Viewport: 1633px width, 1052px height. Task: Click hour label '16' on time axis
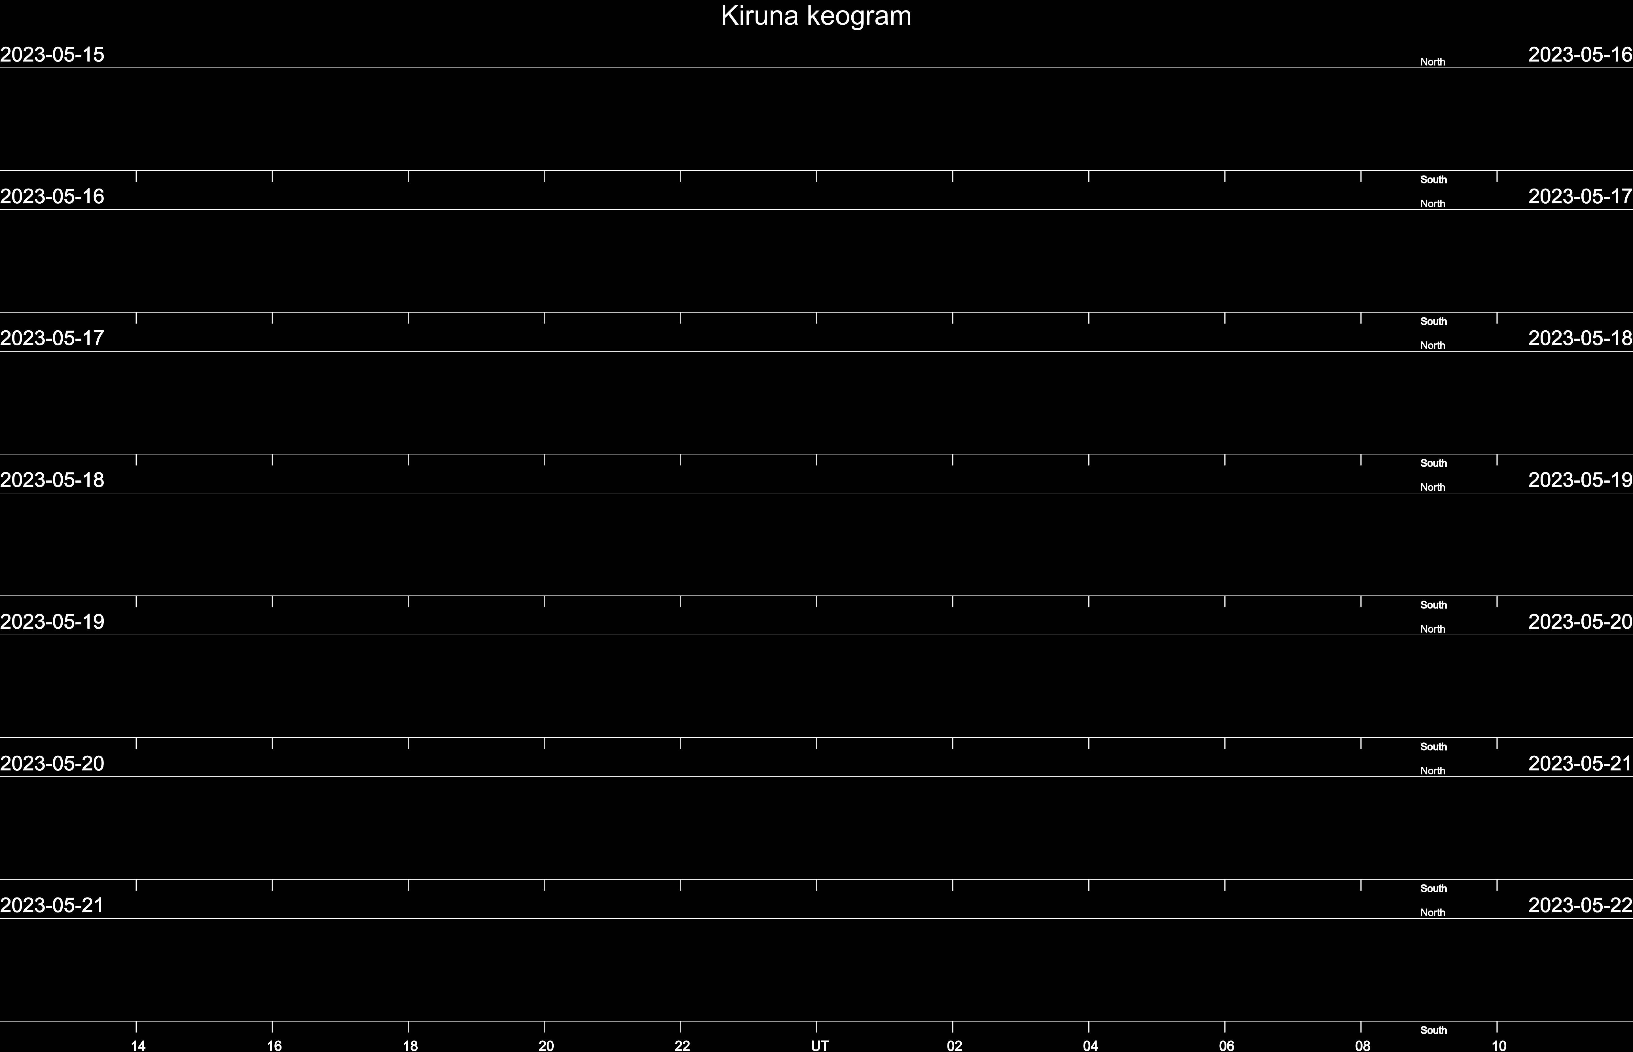click(x=274, y=1045)
